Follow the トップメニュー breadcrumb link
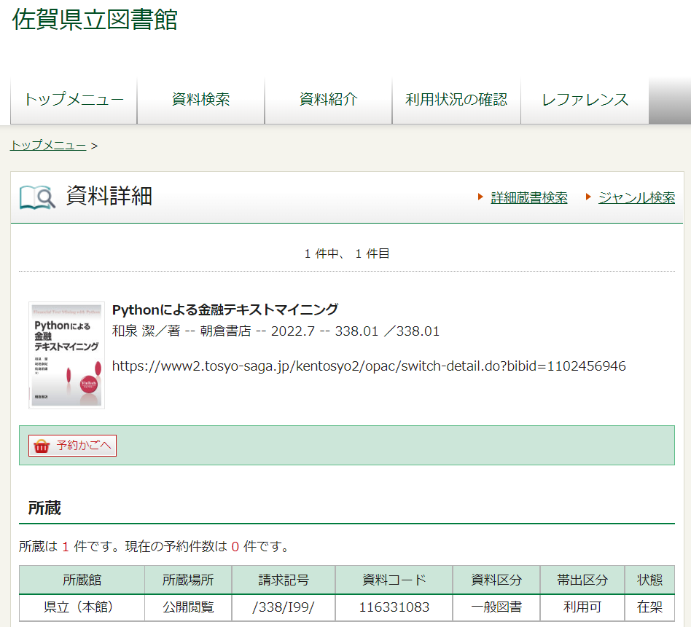 [48, 146]
